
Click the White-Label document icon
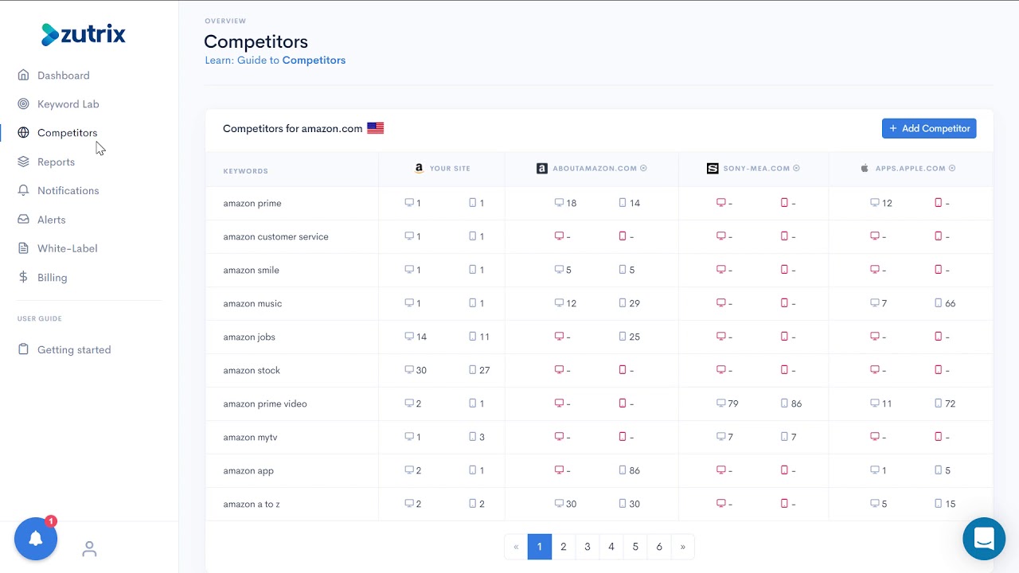click(23, 248)
